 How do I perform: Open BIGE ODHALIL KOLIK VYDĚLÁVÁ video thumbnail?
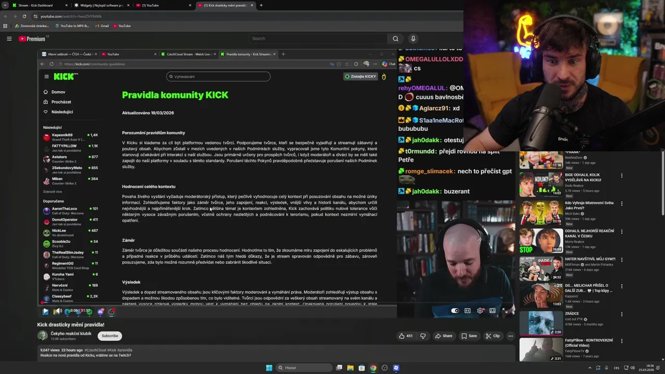(541, 185)
